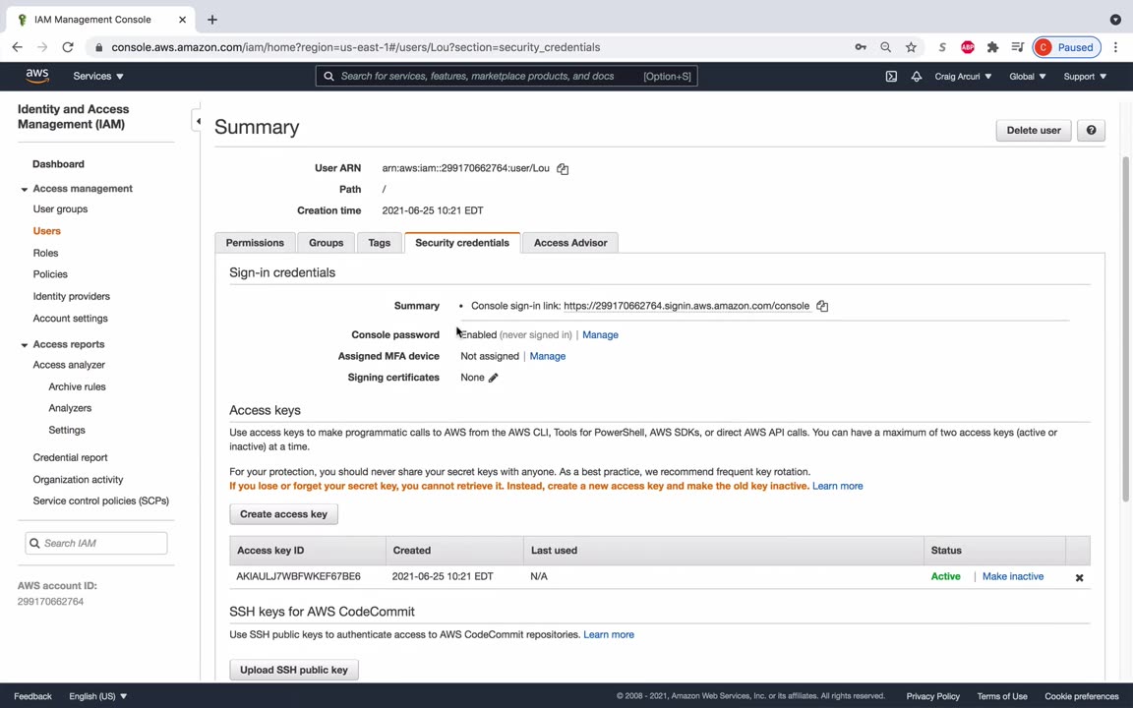Click the Paused profile button
1133x708 pixels.
[x=1066, y=47]
